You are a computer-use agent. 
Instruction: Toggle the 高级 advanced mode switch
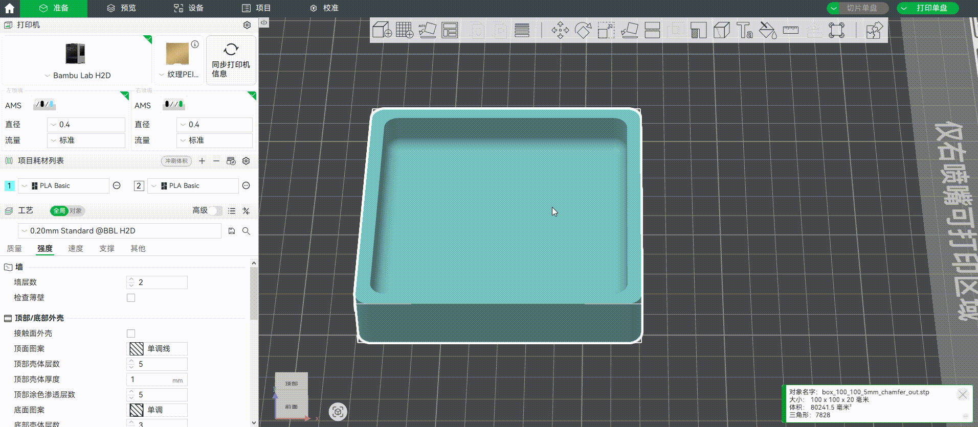(x=215, y=210)
